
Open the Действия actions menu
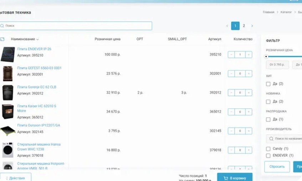[15, 177]
